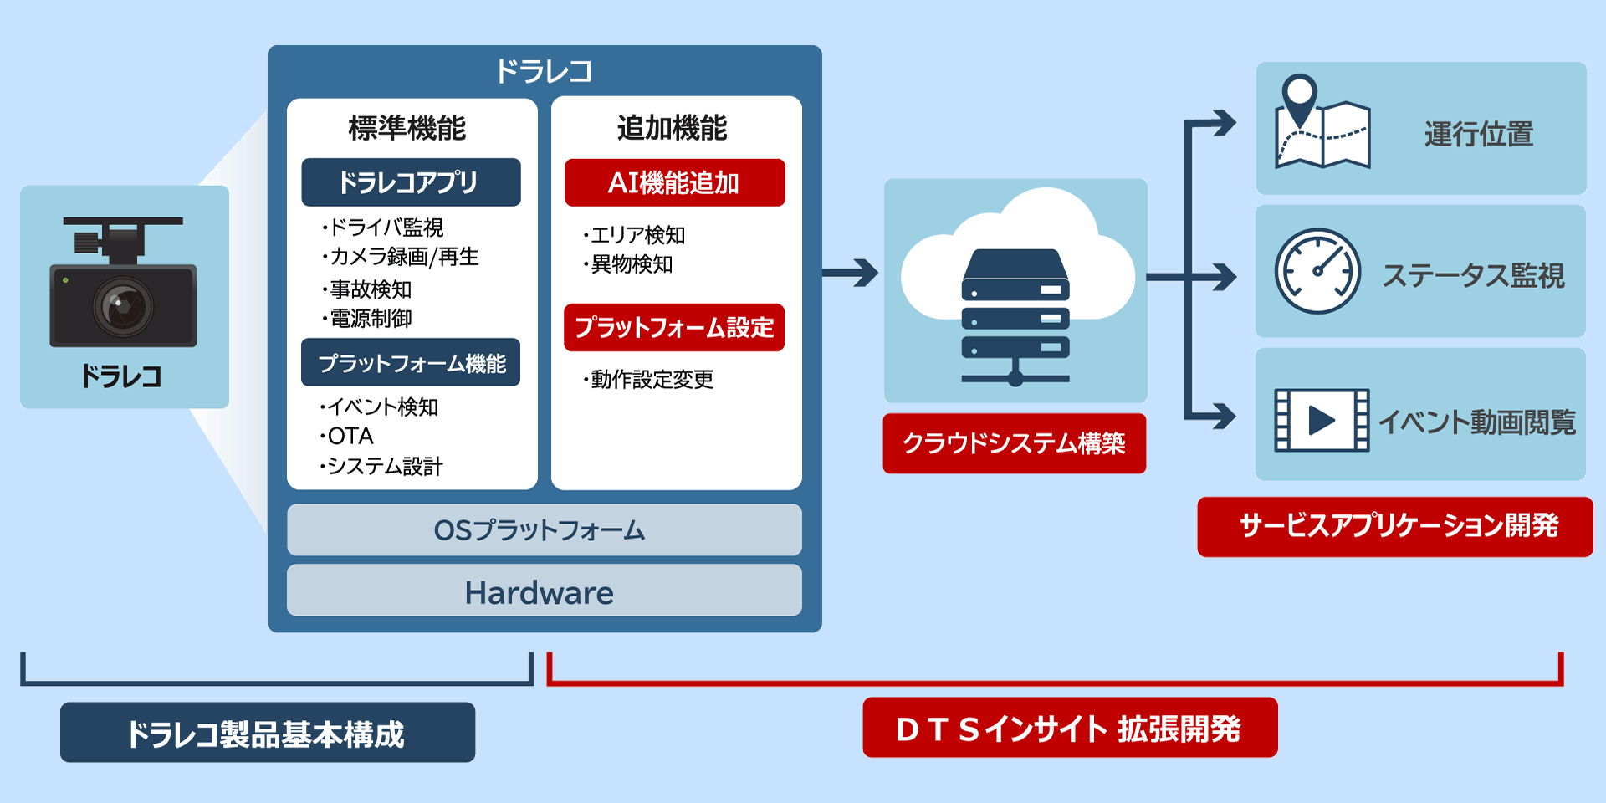Click the 追加機能 heading
The width and height of the screenshot is (1606, 803).
click(673, 128)
